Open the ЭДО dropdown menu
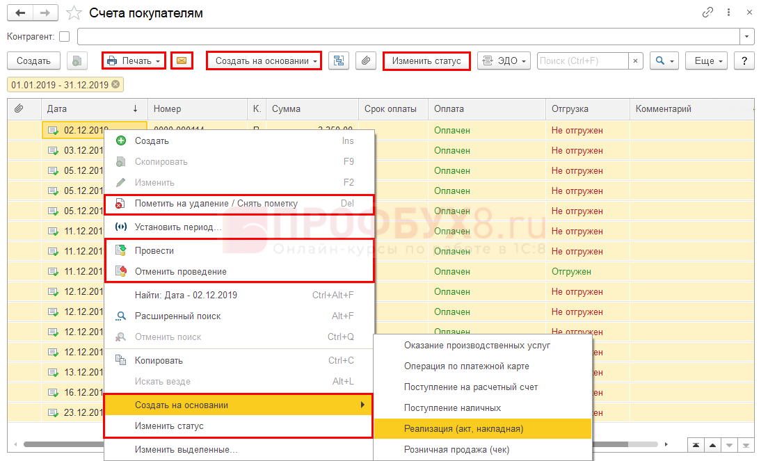This screenshot has width=768, height=461. [x=504, y=61]
